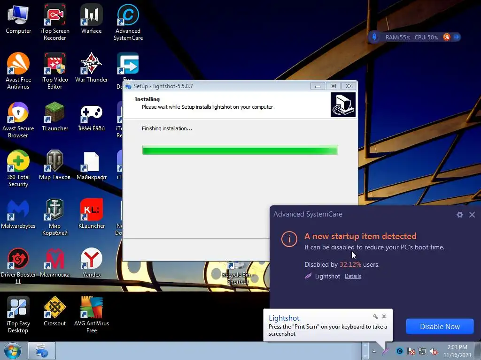Select the Мир Танков shortcut
481x360 pixels.
[54, 165]
